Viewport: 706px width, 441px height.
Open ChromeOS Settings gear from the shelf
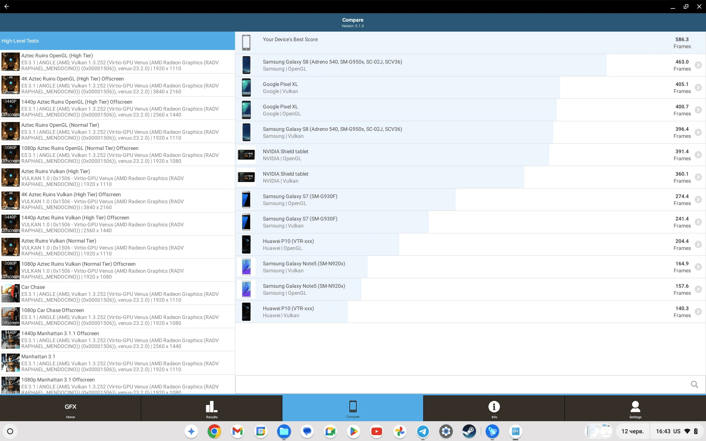tap(446, 431)
